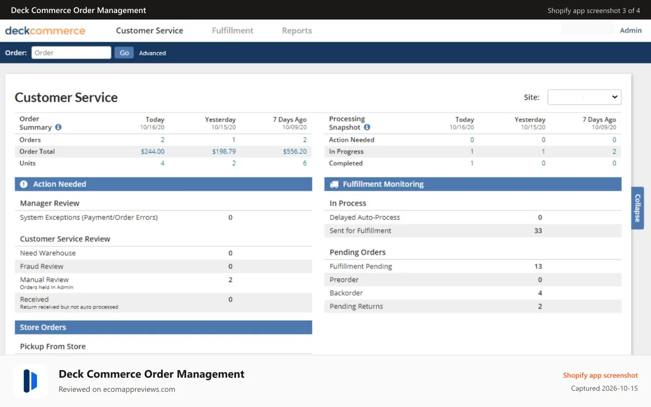The height and width of the screenshot is (407, 651).
Task: Click the $556.20 order total
Action: tap(295, 152)
